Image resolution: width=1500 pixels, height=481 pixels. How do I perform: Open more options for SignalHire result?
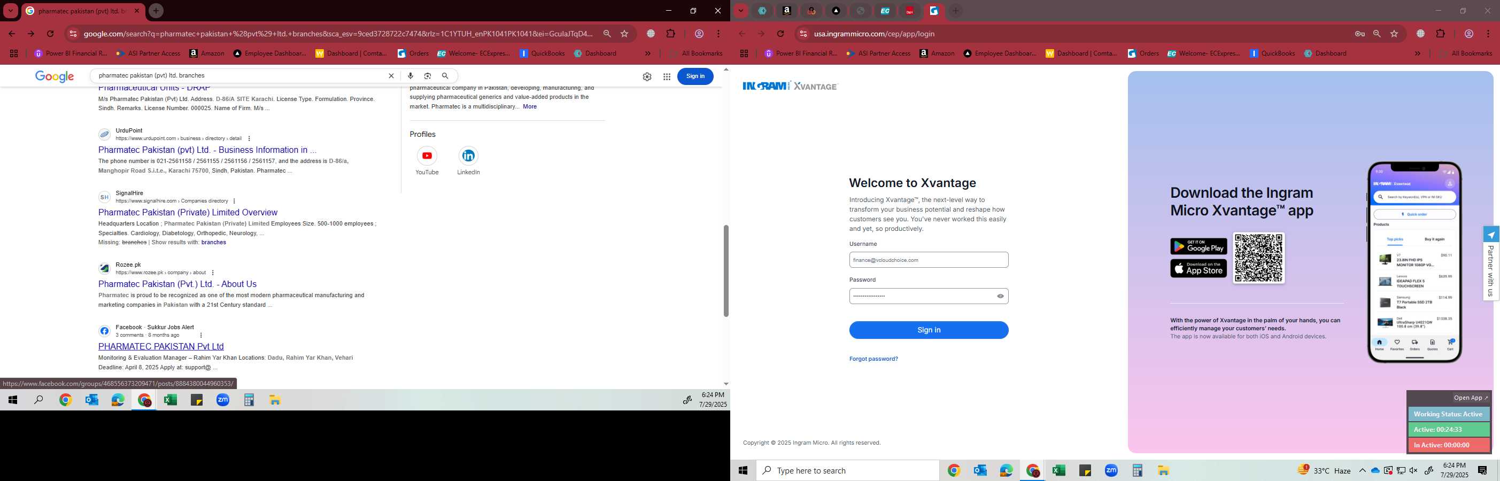234,201
